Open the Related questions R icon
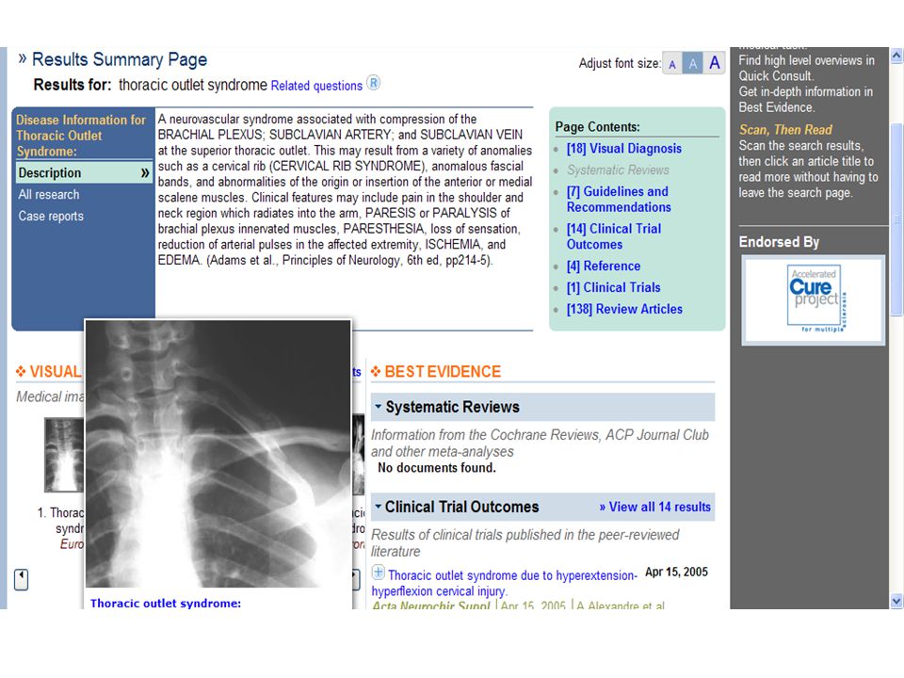904x678 pixels. click(x=374, y=83)
